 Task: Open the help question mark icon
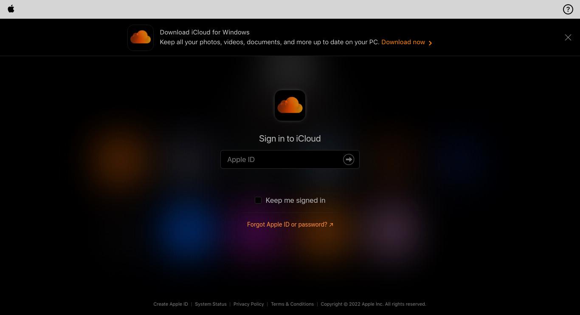click(x=568, y=9)
